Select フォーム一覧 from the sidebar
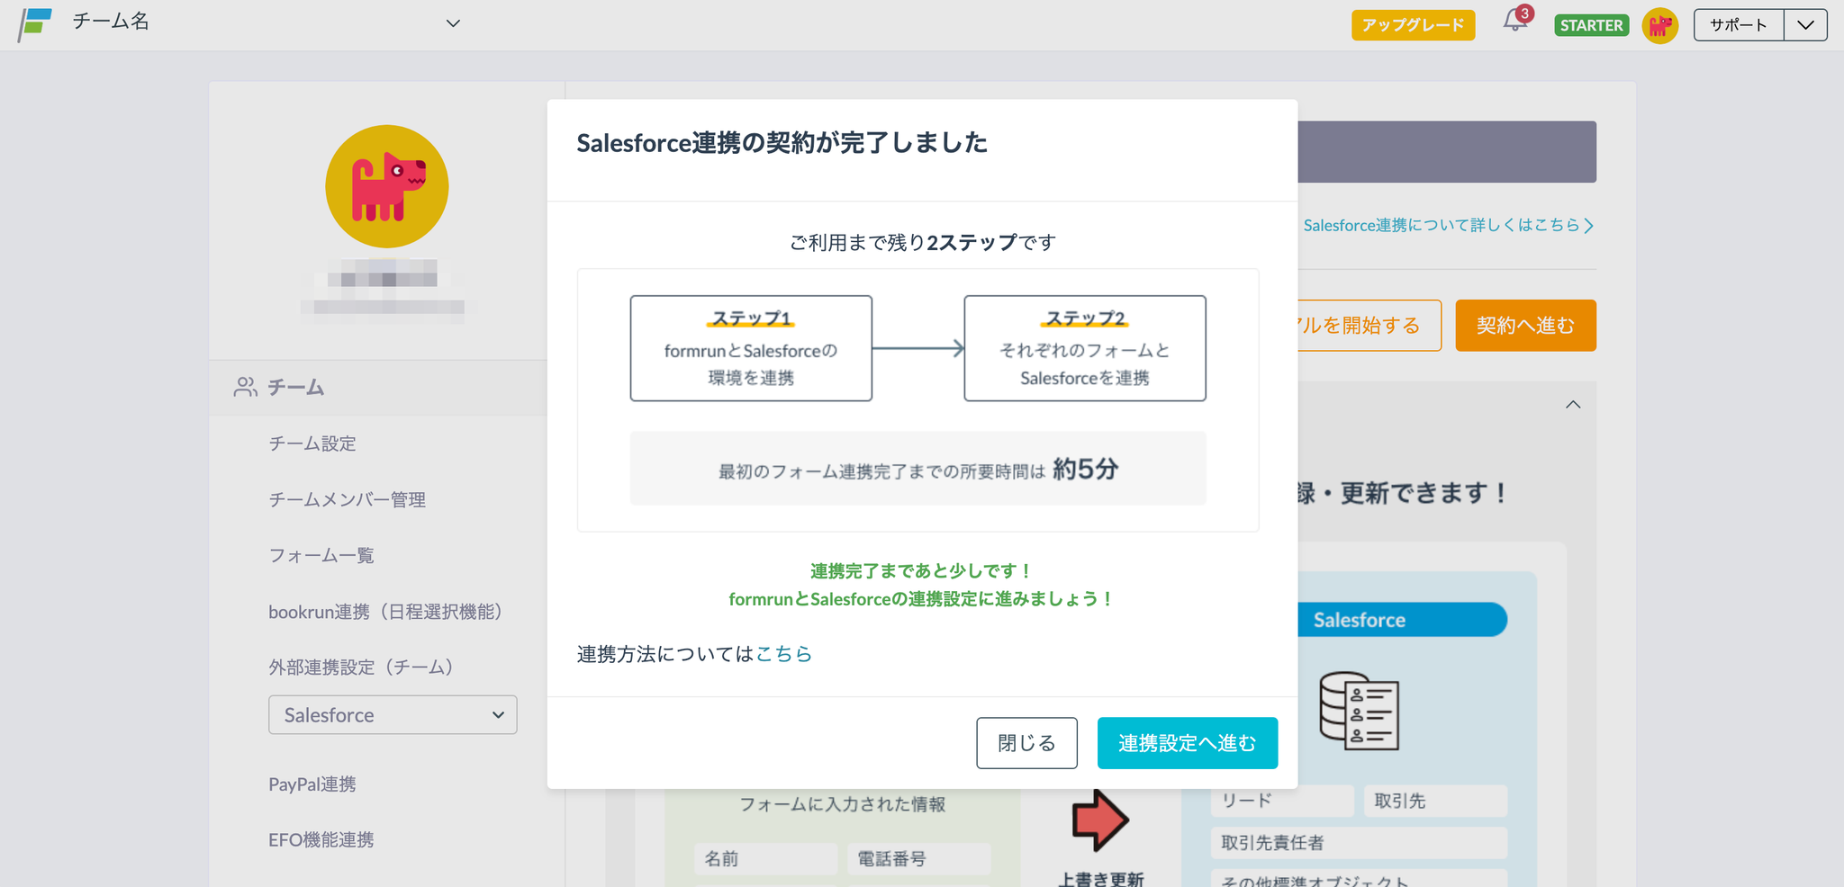The image size is (1844, 887). pyautogui.click(x=321, y=555)
